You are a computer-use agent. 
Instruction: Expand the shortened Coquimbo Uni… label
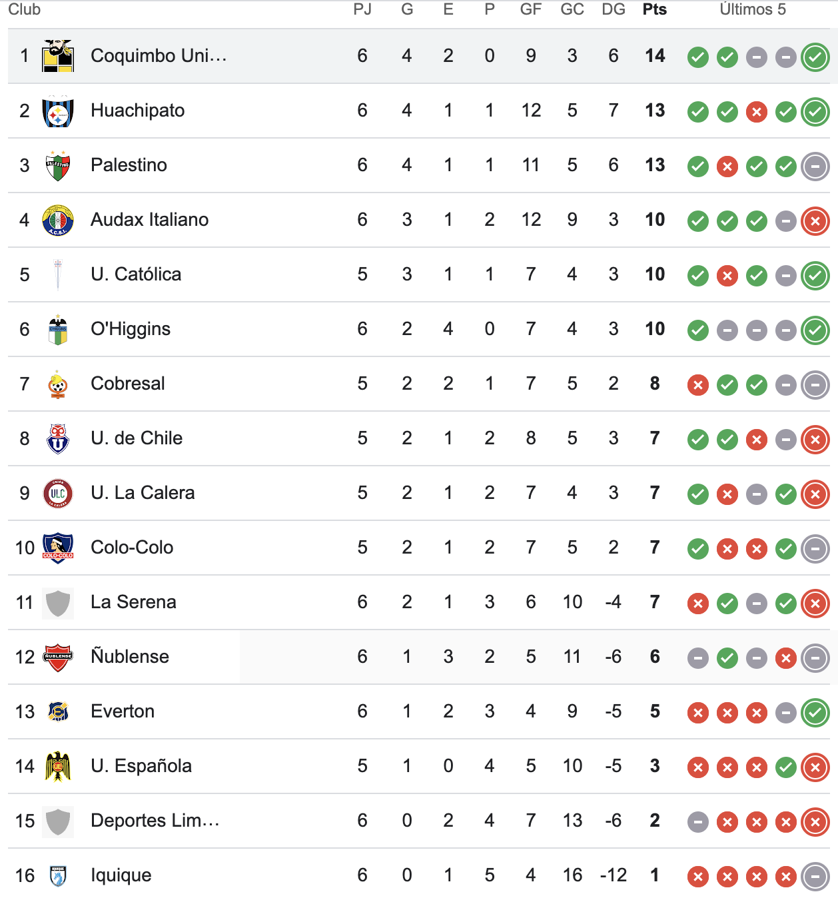[x=158, y=55]
